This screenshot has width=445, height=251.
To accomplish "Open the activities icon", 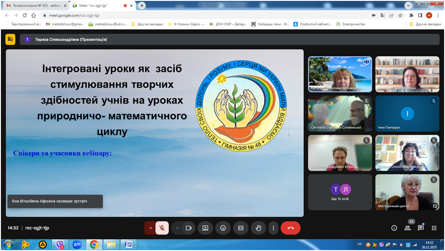I will (x=434, y=228).
